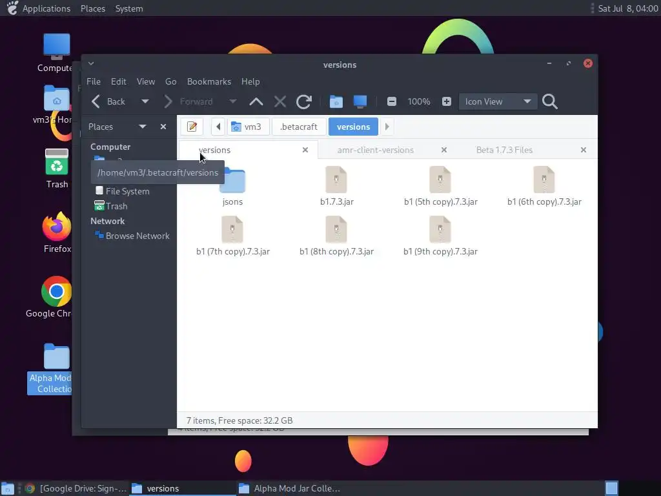The width and height of the screenshot is (661, 496).
Task: Open the Help menu
Action: click(250, 81)
